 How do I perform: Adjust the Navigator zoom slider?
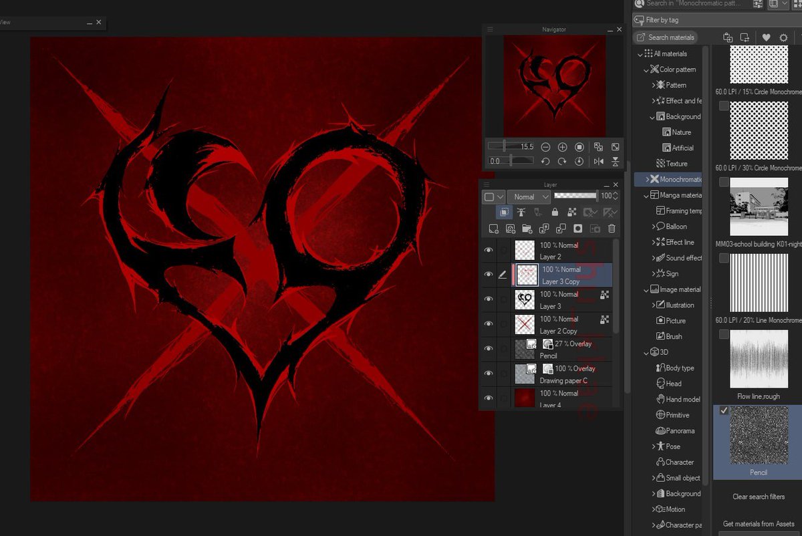511,146
